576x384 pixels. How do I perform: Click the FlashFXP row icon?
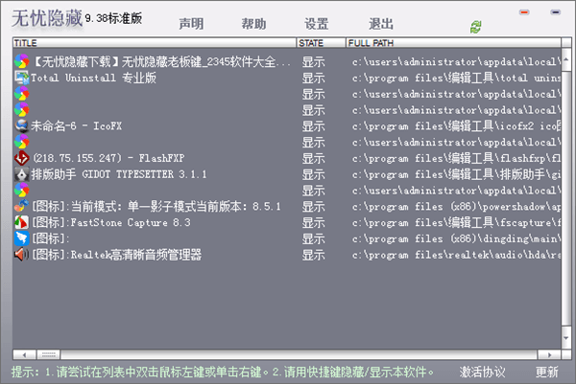tap(21, 158)
